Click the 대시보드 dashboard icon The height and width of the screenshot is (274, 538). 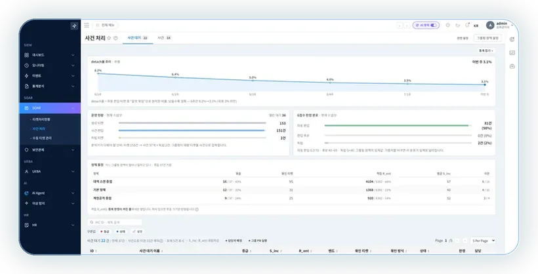(26, 55)
